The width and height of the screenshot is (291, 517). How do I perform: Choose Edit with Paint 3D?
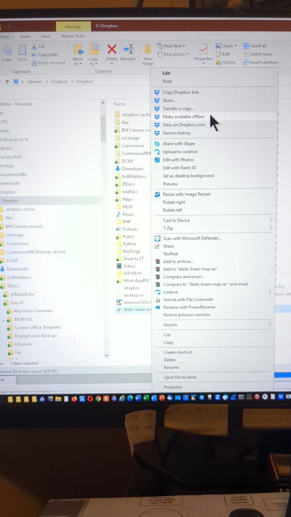[179, 168]
